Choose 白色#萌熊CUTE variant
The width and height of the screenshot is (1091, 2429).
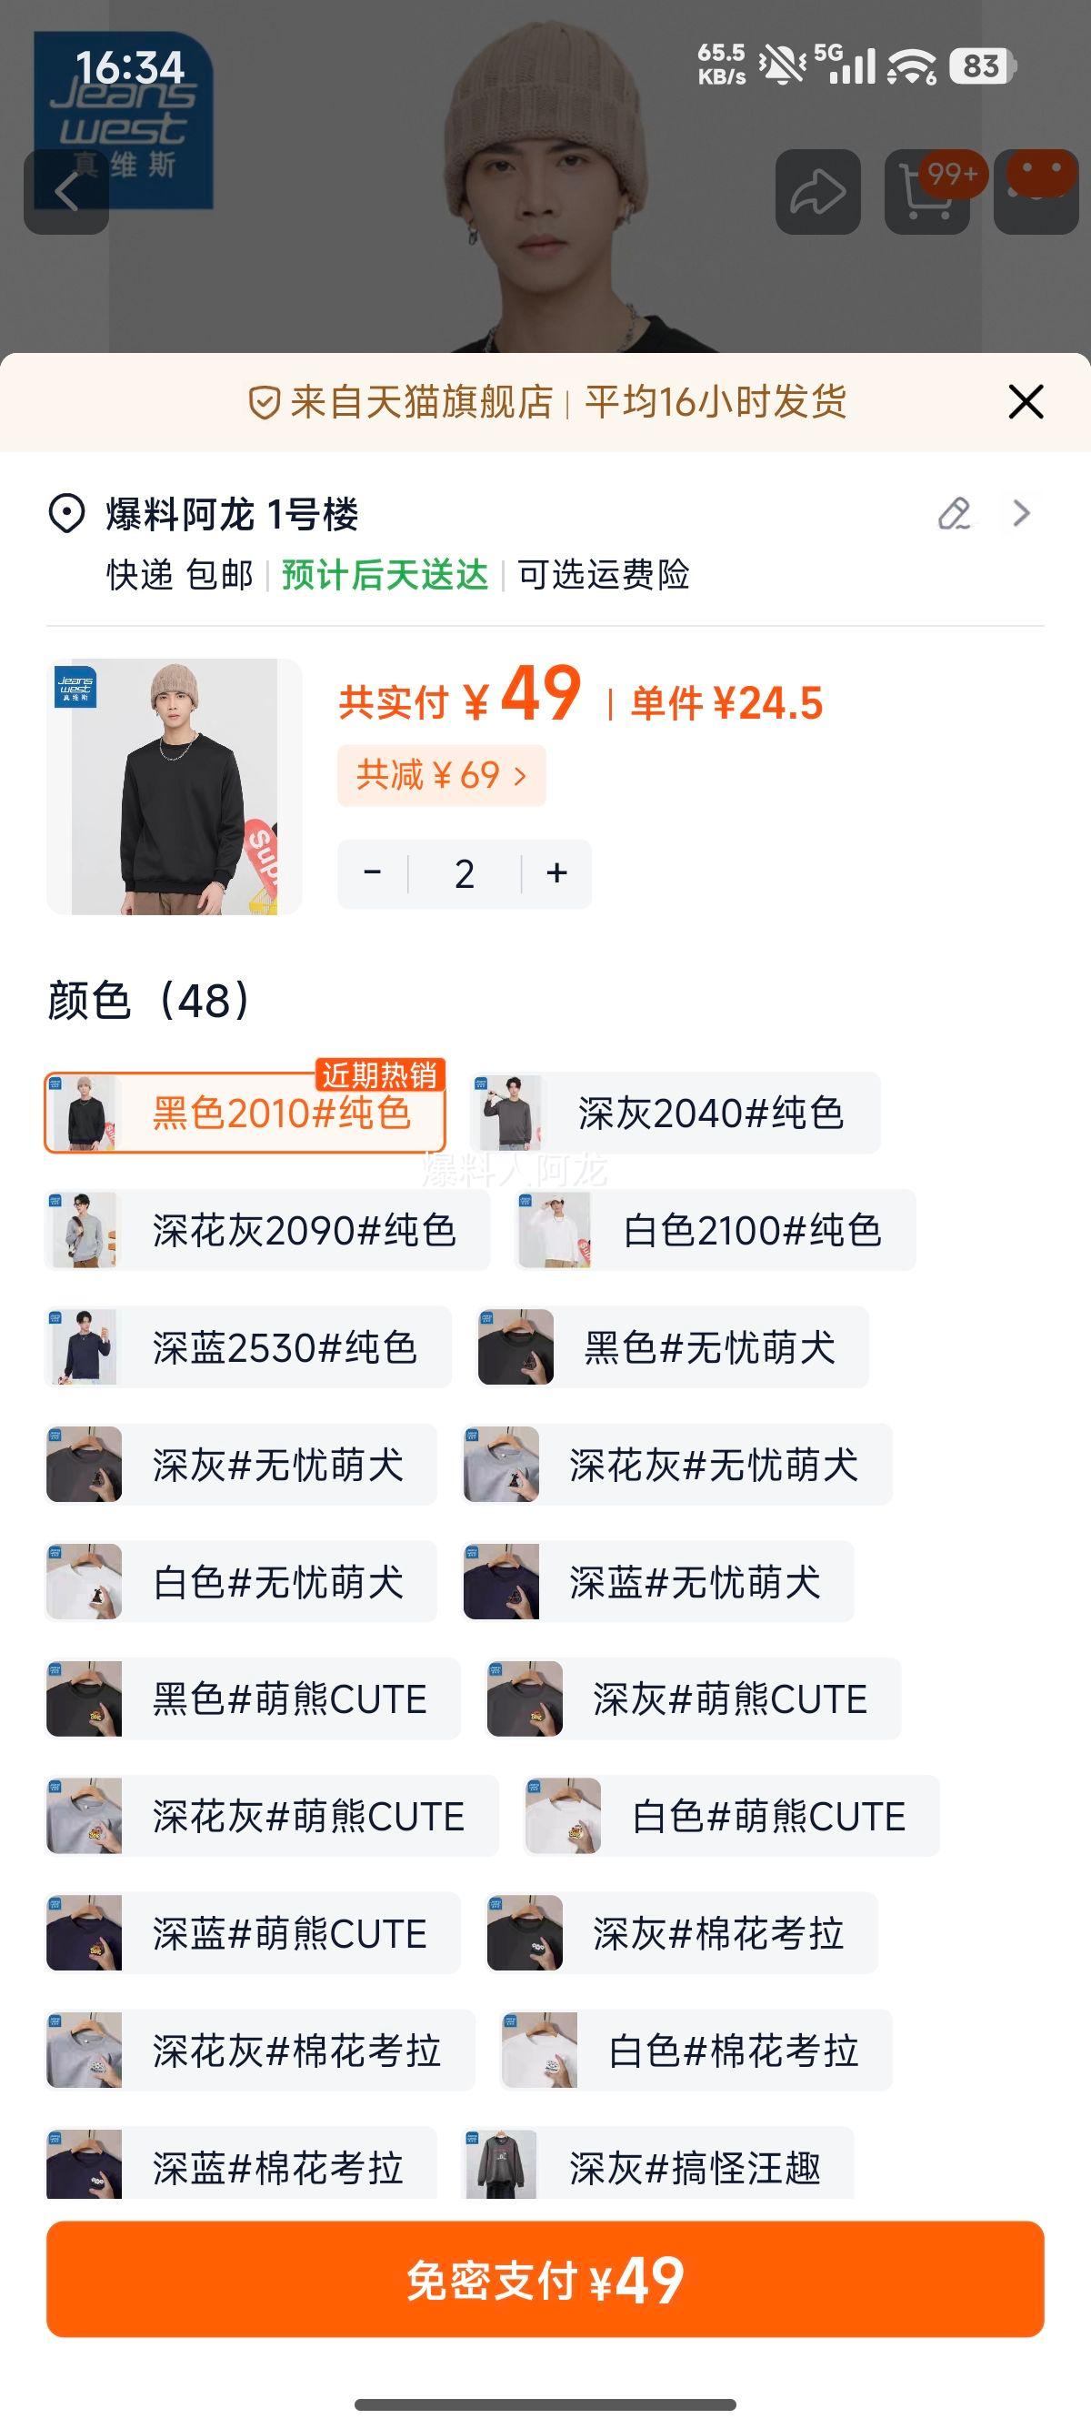731,1815
